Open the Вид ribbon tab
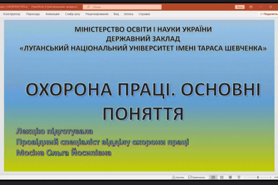 point(116,14)
